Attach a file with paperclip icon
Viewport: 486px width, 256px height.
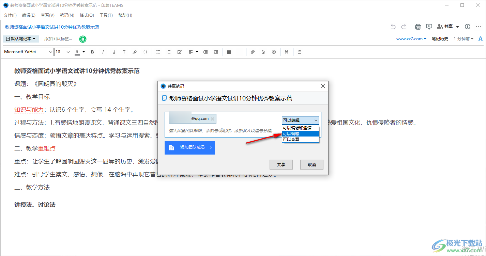click(253, 52)
